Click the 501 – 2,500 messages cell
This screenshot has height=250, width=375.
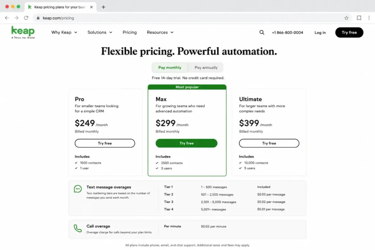[x=217, y=195]
